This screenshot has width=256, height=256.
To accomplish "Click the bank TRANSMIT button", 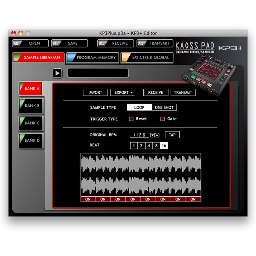I will (183, 93).
